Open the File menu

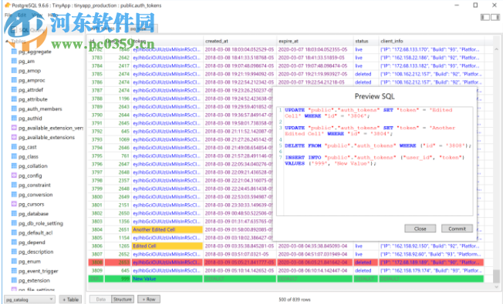(x=8, y=15)
